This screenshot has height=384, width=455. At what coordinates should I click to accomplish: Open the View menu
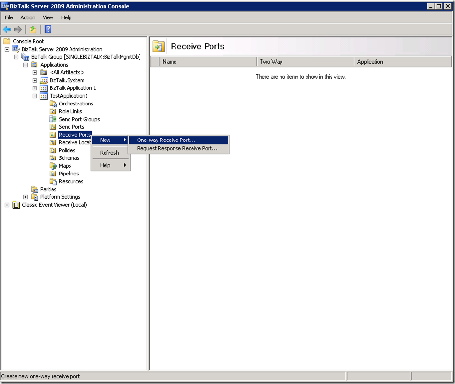coord(48,17)
